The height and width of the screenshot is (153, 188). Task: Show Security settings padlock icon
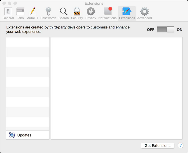pos(77,13)
